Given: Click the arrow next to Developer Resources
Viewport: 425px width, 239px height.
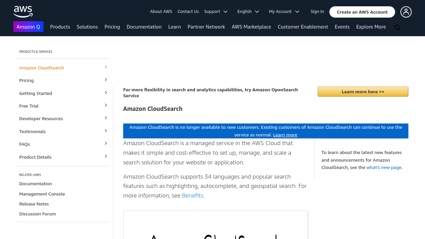Looking at the screenshot, I should click(106, 118).
